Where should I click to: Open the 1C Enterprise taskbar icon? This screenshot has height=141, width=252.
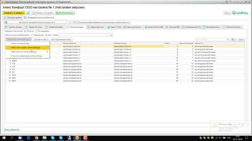click(77, 138)
